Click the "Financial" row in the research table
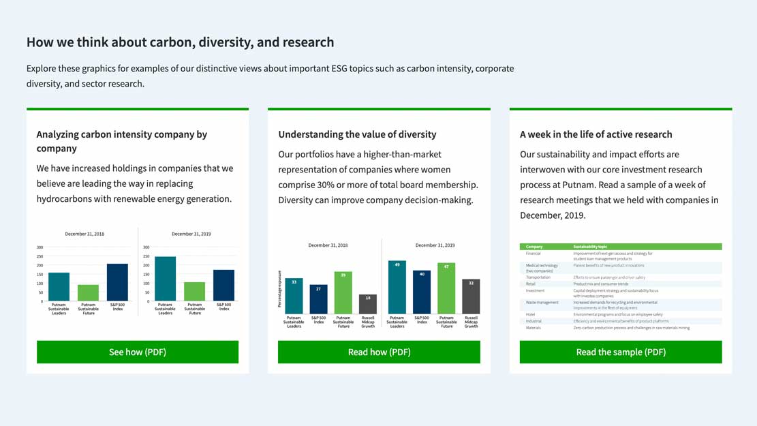This screenshot has height=426, width=757. pyautogui.click(x=620, y=256)
